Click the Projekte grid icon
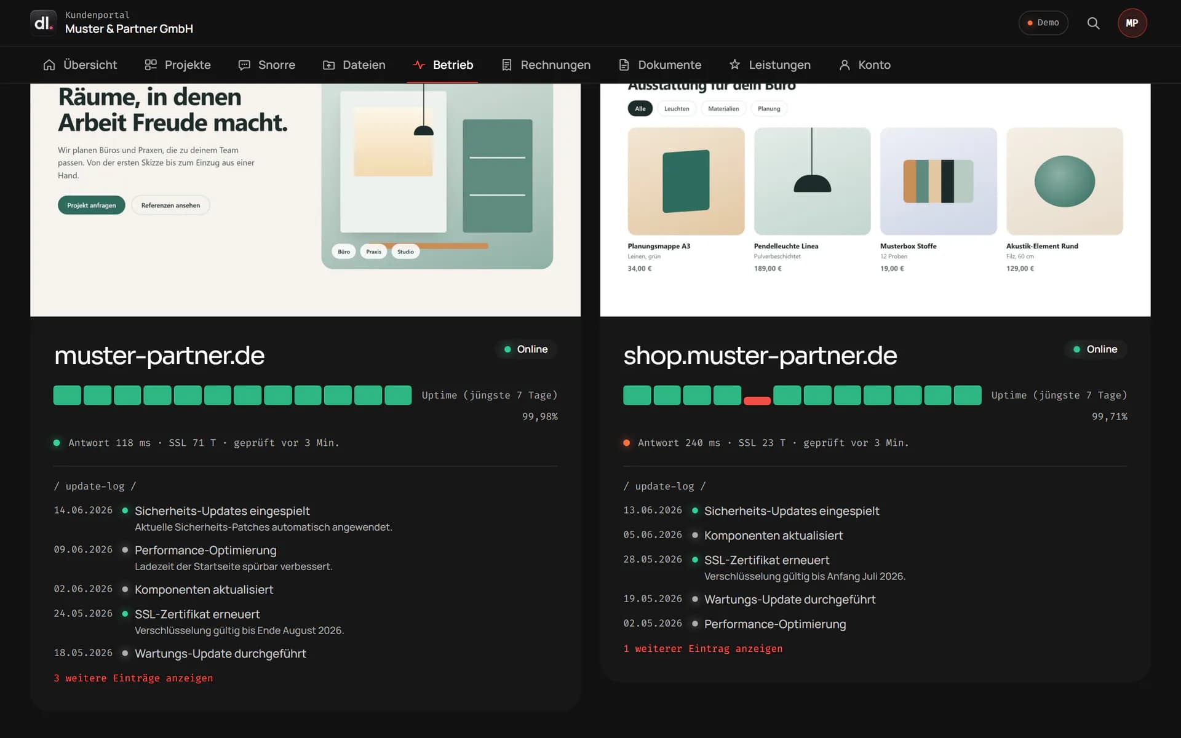The width and height of the screenshot is (1181, 738). 151,65
